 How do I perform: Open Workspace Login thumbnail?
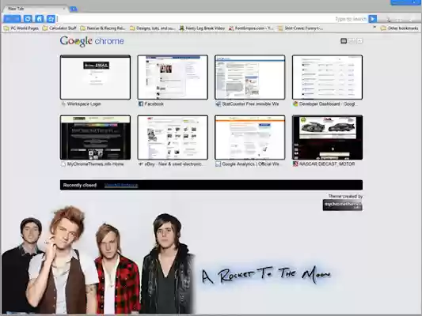click(95, 77)
